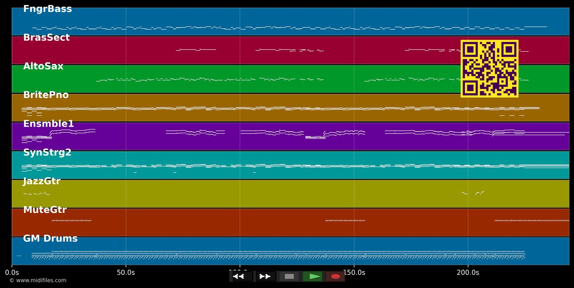The width and height of the screenshot is (574, 288).
Task: Scan-click the yellow QR code
Action: (489, 68)
